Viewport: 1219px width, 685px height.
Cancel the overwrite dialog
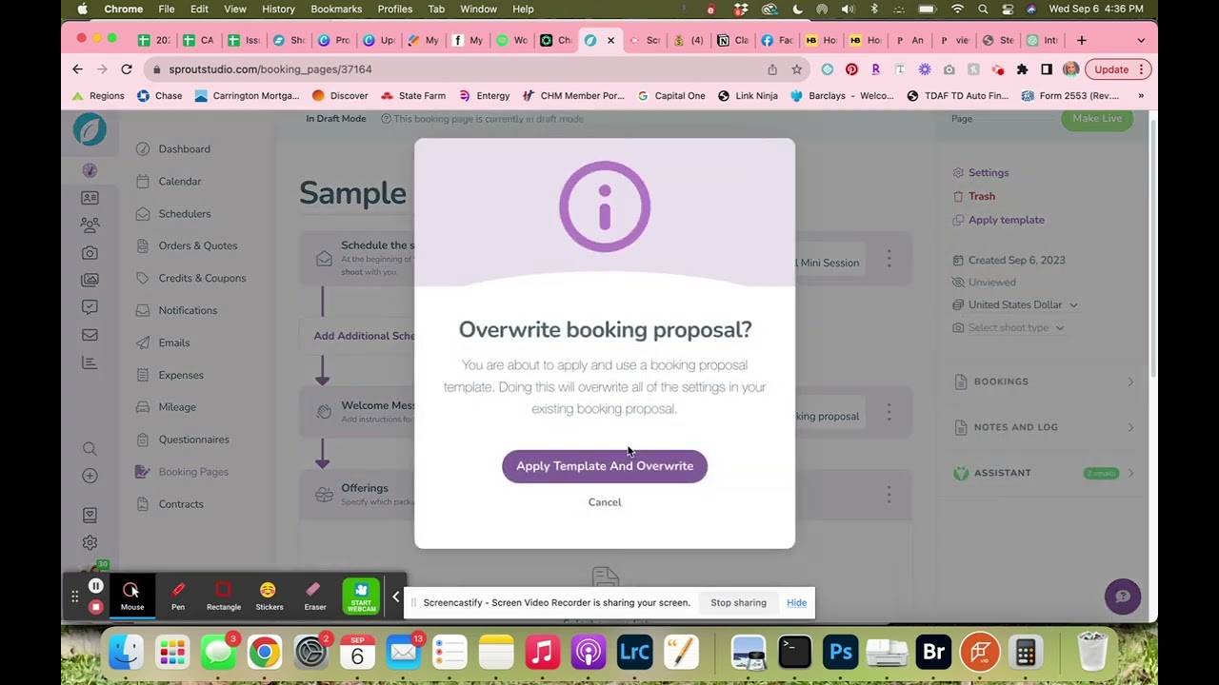[605, 502]
